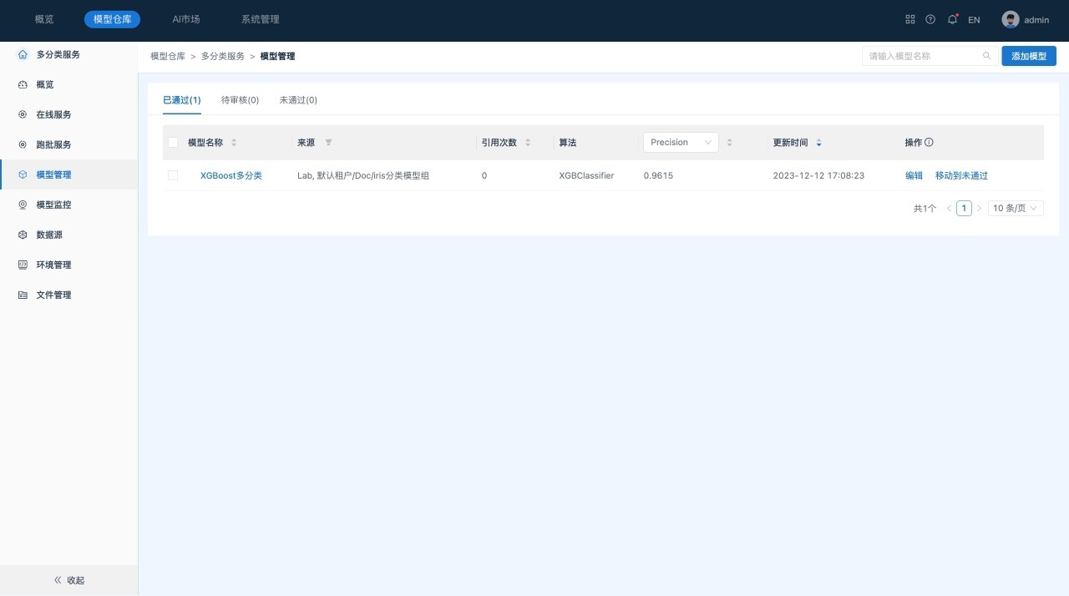
Task: Click the app grid icon in top bar
Action: (x=910, y=19)
